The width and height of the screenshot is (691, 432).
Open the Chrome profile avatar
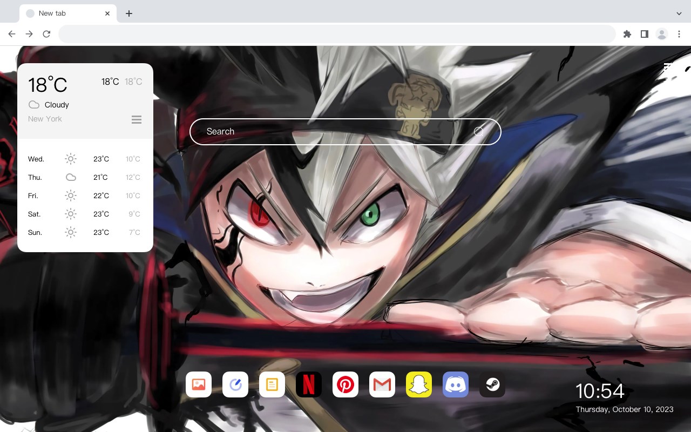coord(662,34)
